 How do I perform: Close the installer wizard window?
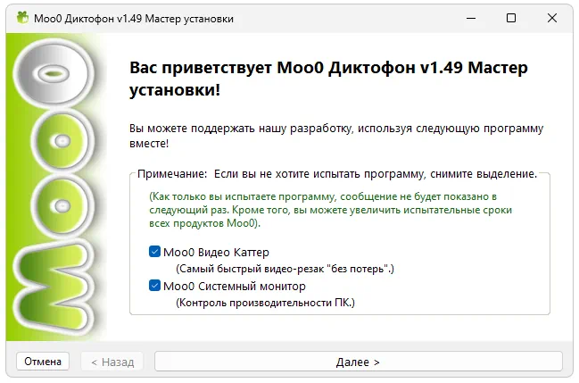tap(552, 18)
